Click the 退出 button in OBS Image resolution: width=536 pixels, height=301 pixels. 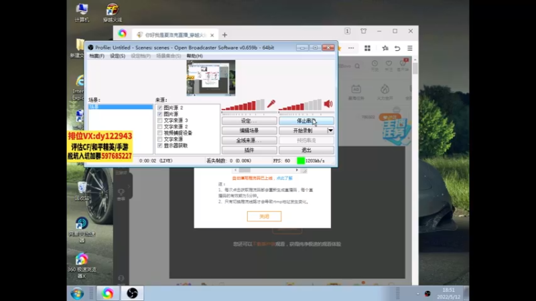[x=306, y=150]
